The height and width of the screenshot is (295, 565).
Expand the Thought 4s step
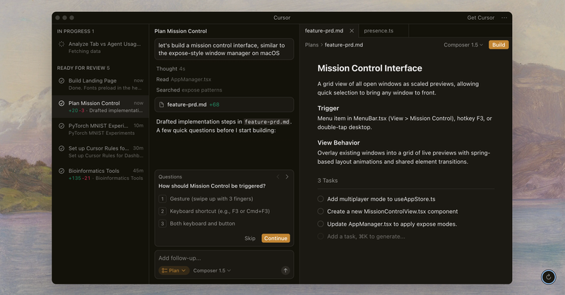(x=170, y=68)
